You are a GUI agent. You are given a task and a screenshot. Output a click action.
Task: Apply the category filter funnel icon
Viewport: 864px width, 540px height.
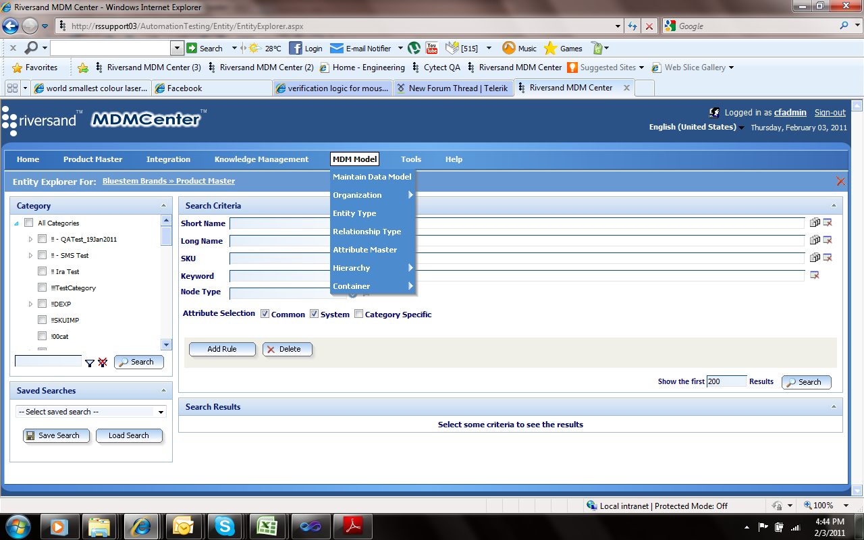tap(90, 363)
